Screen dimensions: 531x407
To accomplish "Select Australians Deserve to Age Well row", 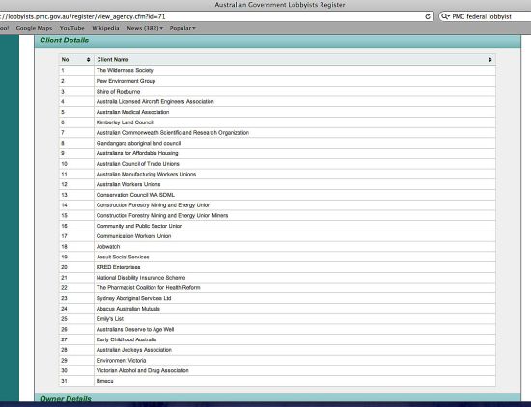I will tap(277, 329).
